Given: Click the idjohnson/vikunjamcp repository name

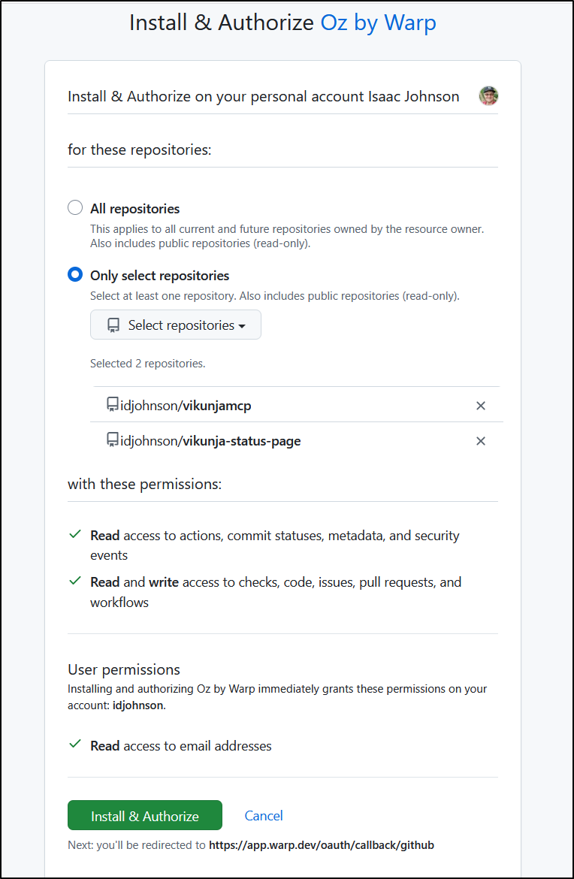Looking at the screenshot, I should coord(186,406).
